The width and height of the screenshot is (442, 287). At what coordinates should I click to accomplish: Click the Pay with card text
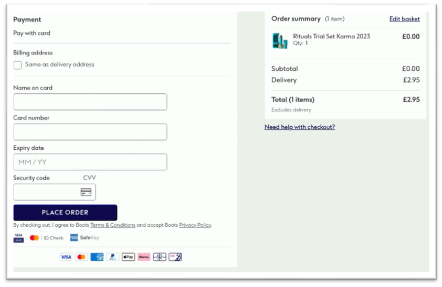click(x=31, y=33)
